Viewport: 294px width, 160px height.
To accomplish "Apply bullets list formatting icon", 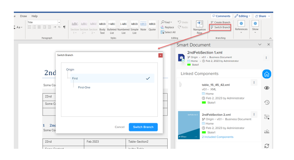I will [x=29, y=27].
